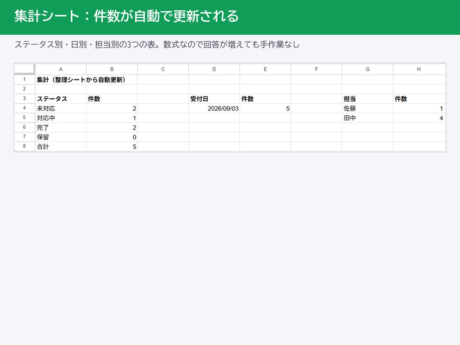
Task: Select column F header
Action: (x=316, y=69)
